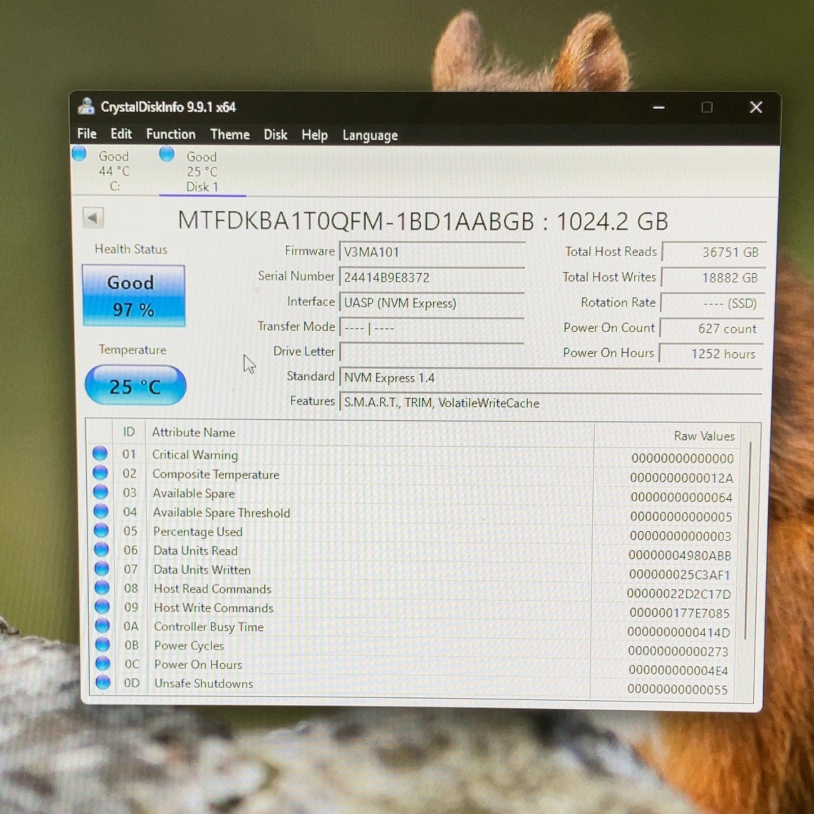Click status orb of Host Read Commands row
The image size is (814, 814).
click(102, 588)
